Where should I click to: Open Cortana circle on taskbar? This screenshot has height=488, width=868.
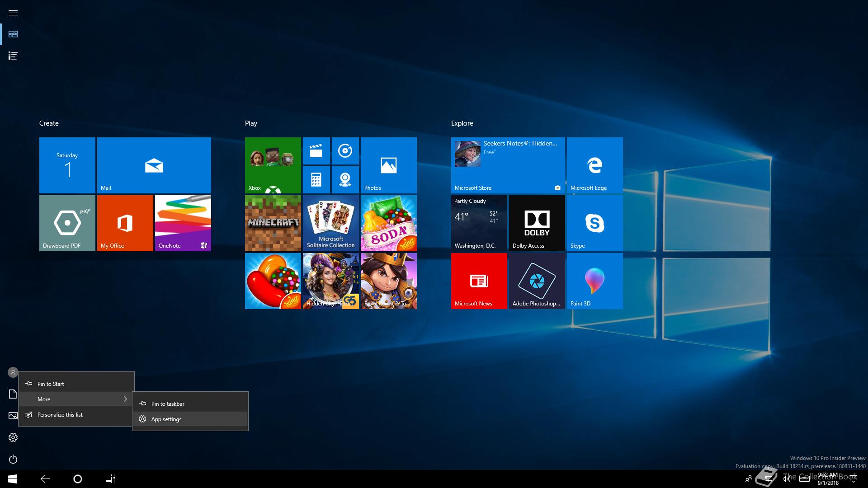(x=78, y=479)
